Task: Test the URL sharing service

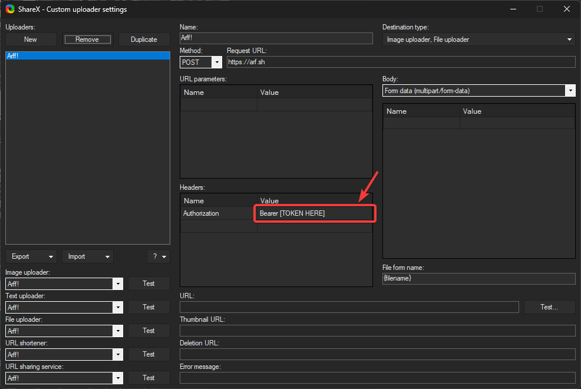Action: 149,378
